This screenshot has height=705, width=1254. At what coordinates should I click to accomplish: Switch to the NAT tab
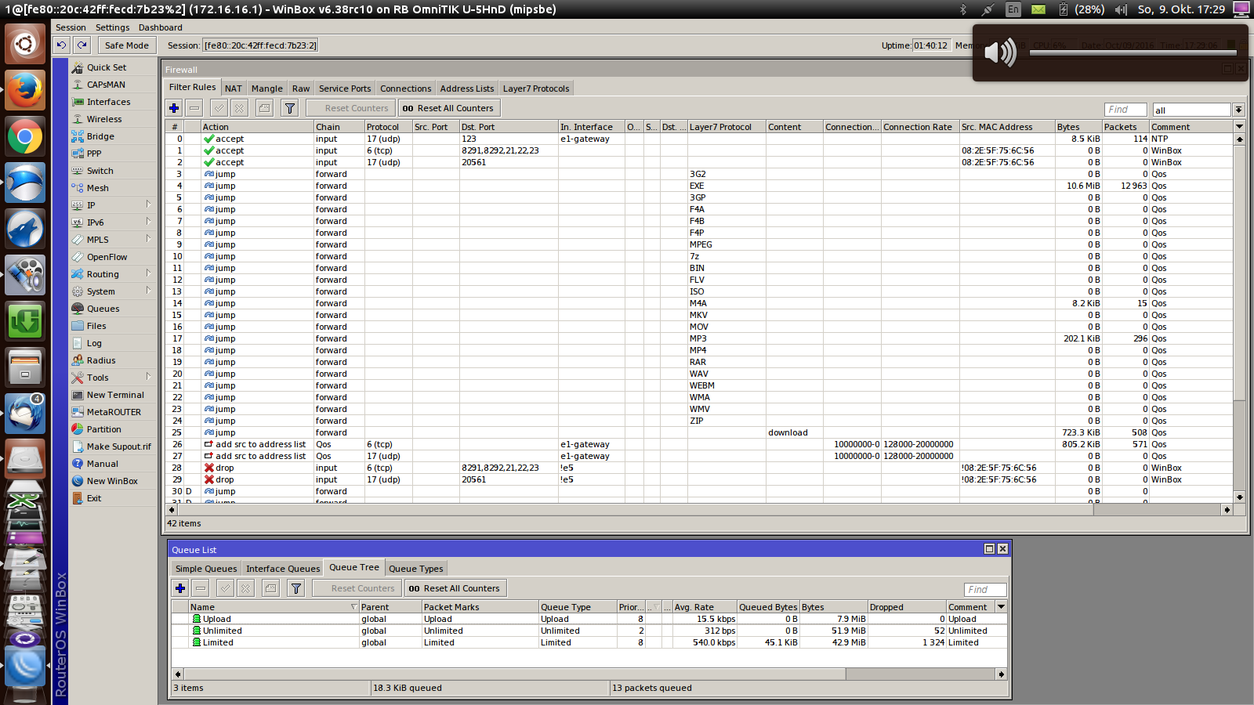point(234,89)
